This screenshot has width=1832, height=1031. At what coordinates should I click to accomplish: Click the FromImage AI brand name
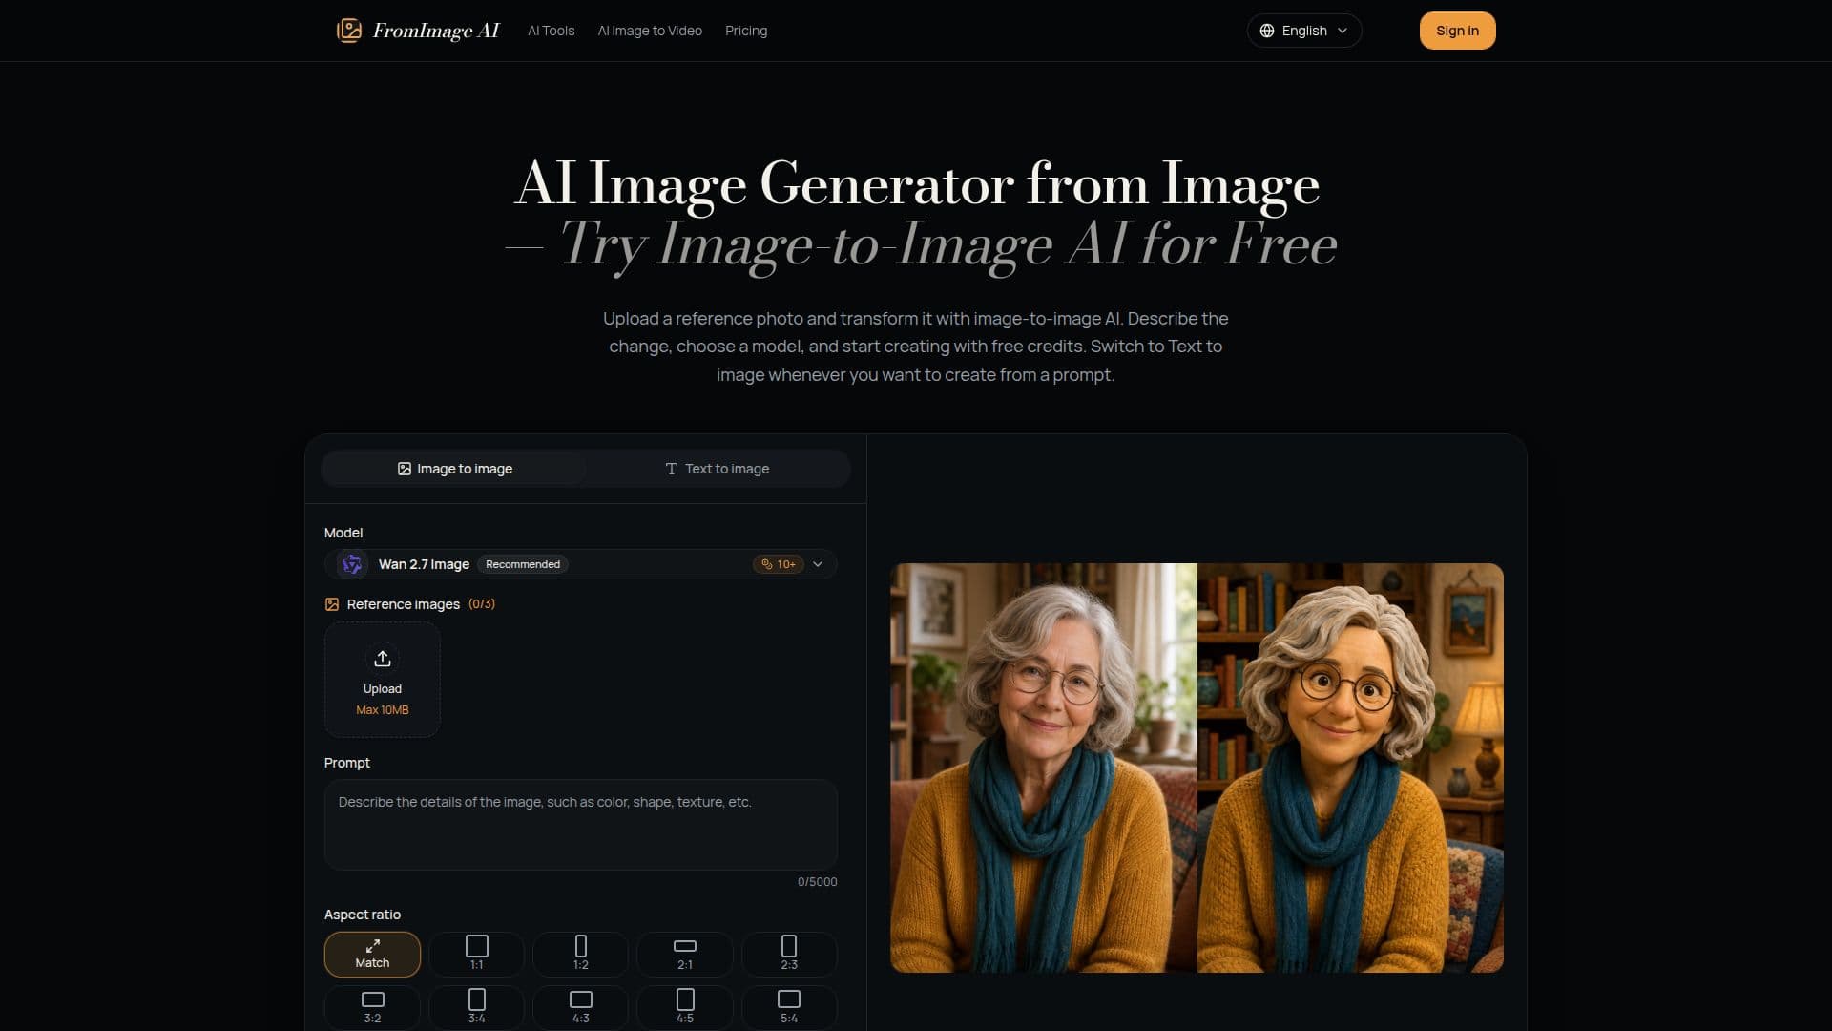tap(436, 31)
